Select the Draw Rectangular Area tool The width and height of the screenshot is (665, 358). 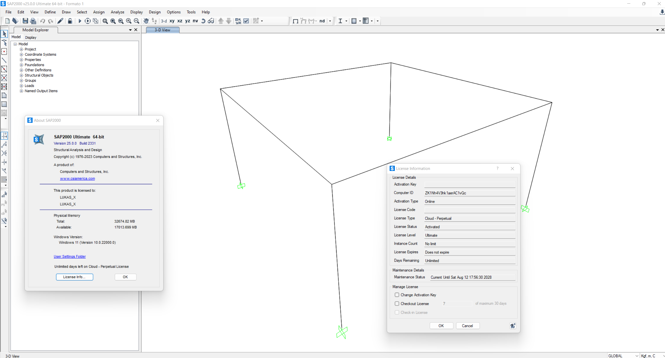tap(4, 104)
